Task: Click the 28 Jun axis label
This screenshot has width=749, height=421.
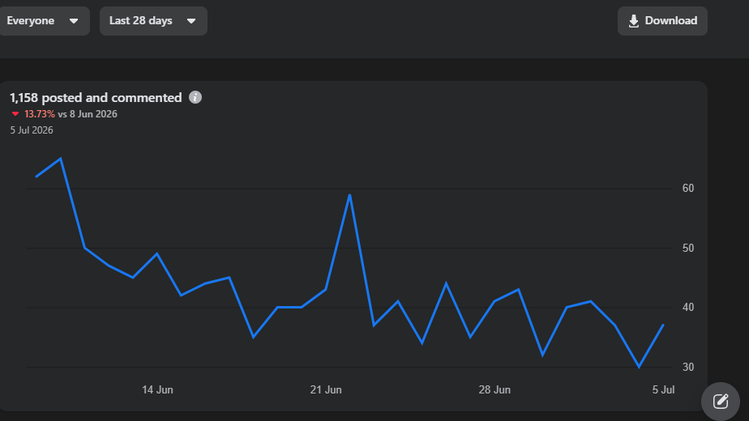Action: (494, 389)
